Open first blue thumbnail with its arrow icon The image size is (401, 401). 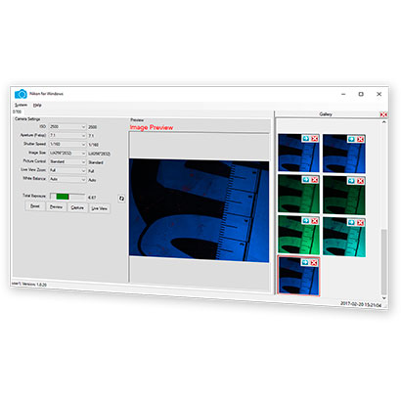click(306, 138)
